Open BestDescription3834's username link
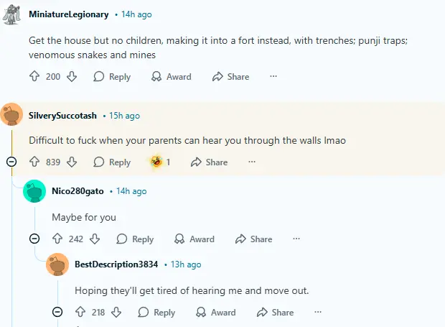445x327 pixels. [116, 264]
